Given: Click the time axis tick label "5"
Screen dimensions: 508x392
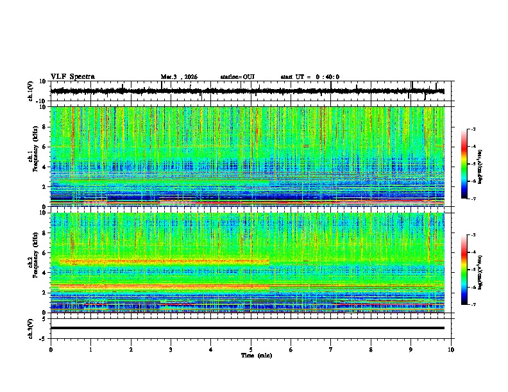Looking at the screenshot, I should [251, 350].
